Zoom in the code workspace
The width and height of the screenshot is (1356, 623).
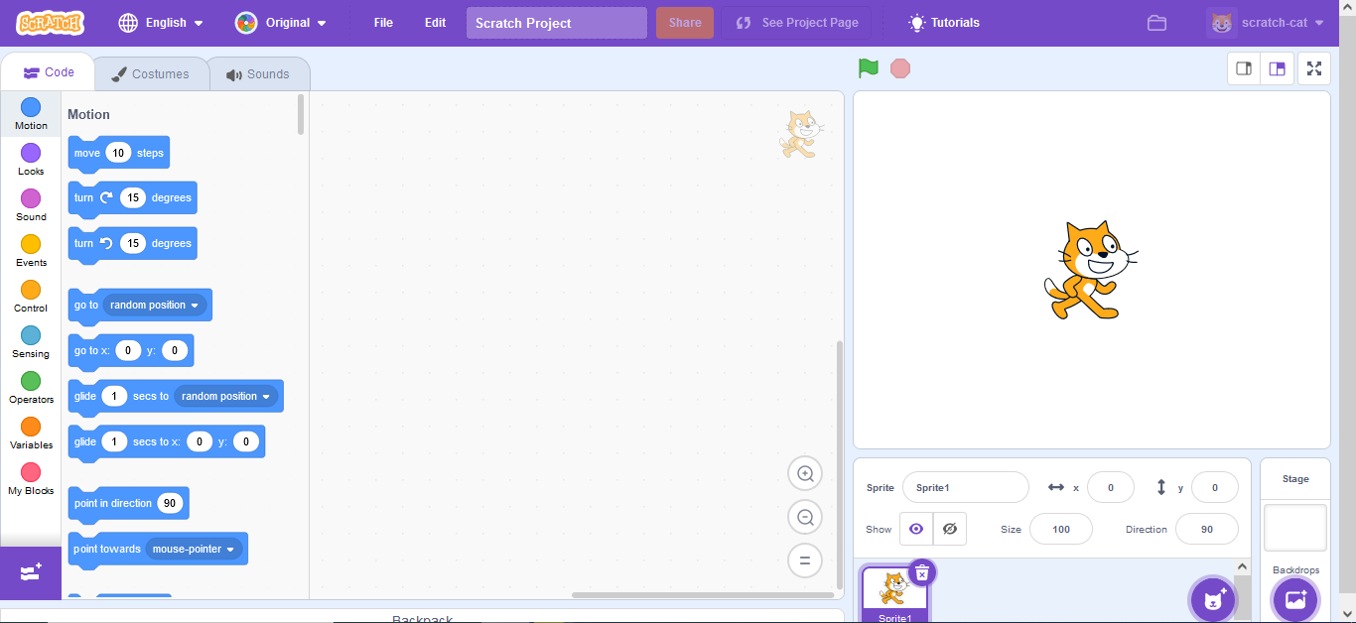(x=805, y=474)
